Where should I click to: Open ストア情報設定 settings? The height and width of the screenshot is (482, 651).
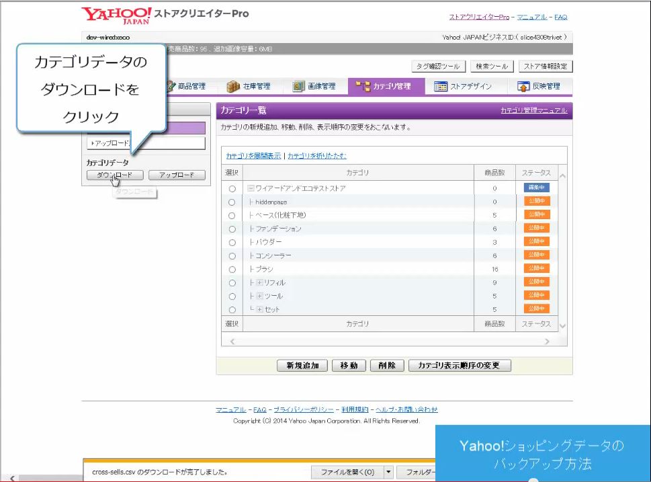[x=545, y=67]
